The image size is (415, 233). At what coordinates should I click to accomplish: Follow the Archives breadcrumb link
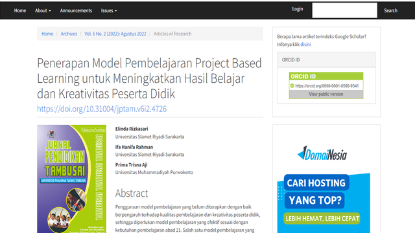[x=69, y=34]
